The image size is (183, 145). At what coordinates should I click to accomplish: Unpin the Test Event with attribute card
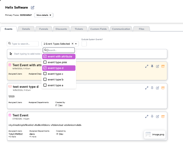152,66
